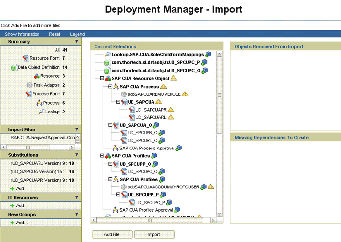This screenshot has height=242, width=341.
Task: Collapse the UD_SPCUPP_P node
Action: pyautogui.click(x=118, y=194)
